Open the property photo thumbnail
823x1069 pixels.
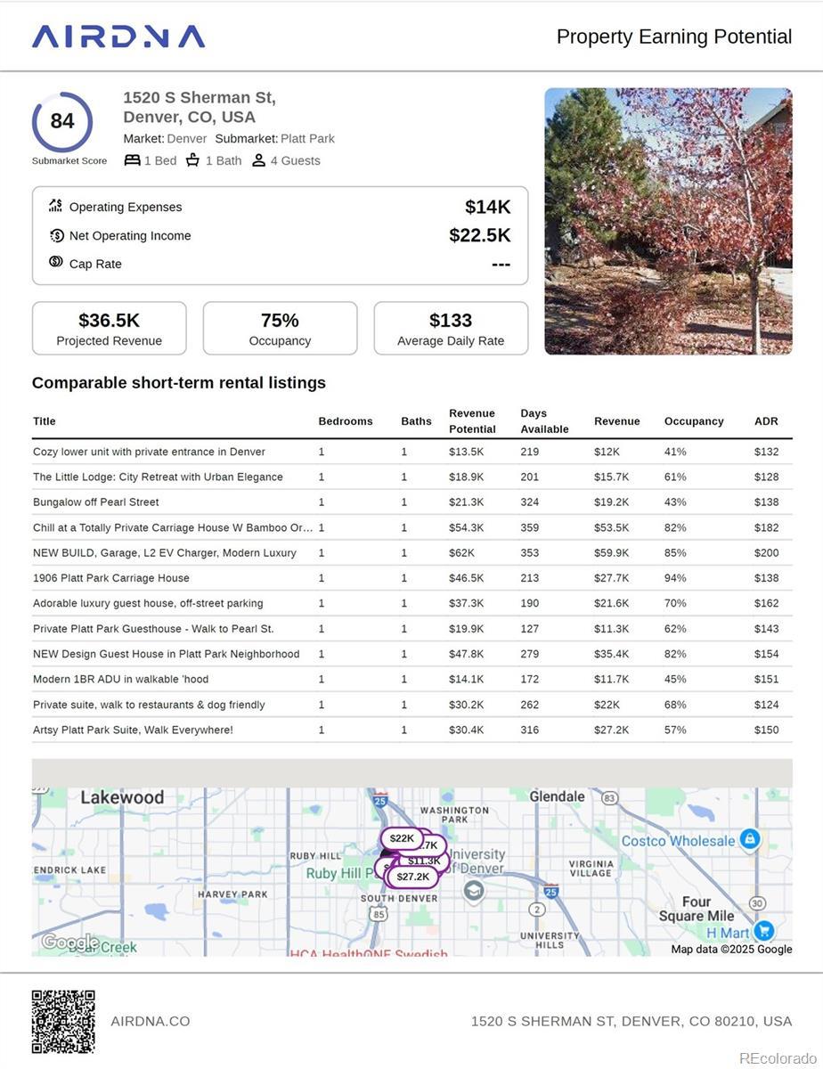(x=668, y=221)
